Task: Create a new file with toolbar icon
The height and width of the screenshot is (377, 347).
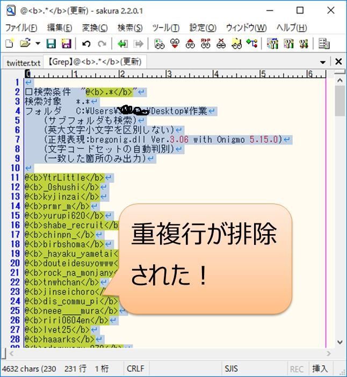Action: [x=10, y=44]
